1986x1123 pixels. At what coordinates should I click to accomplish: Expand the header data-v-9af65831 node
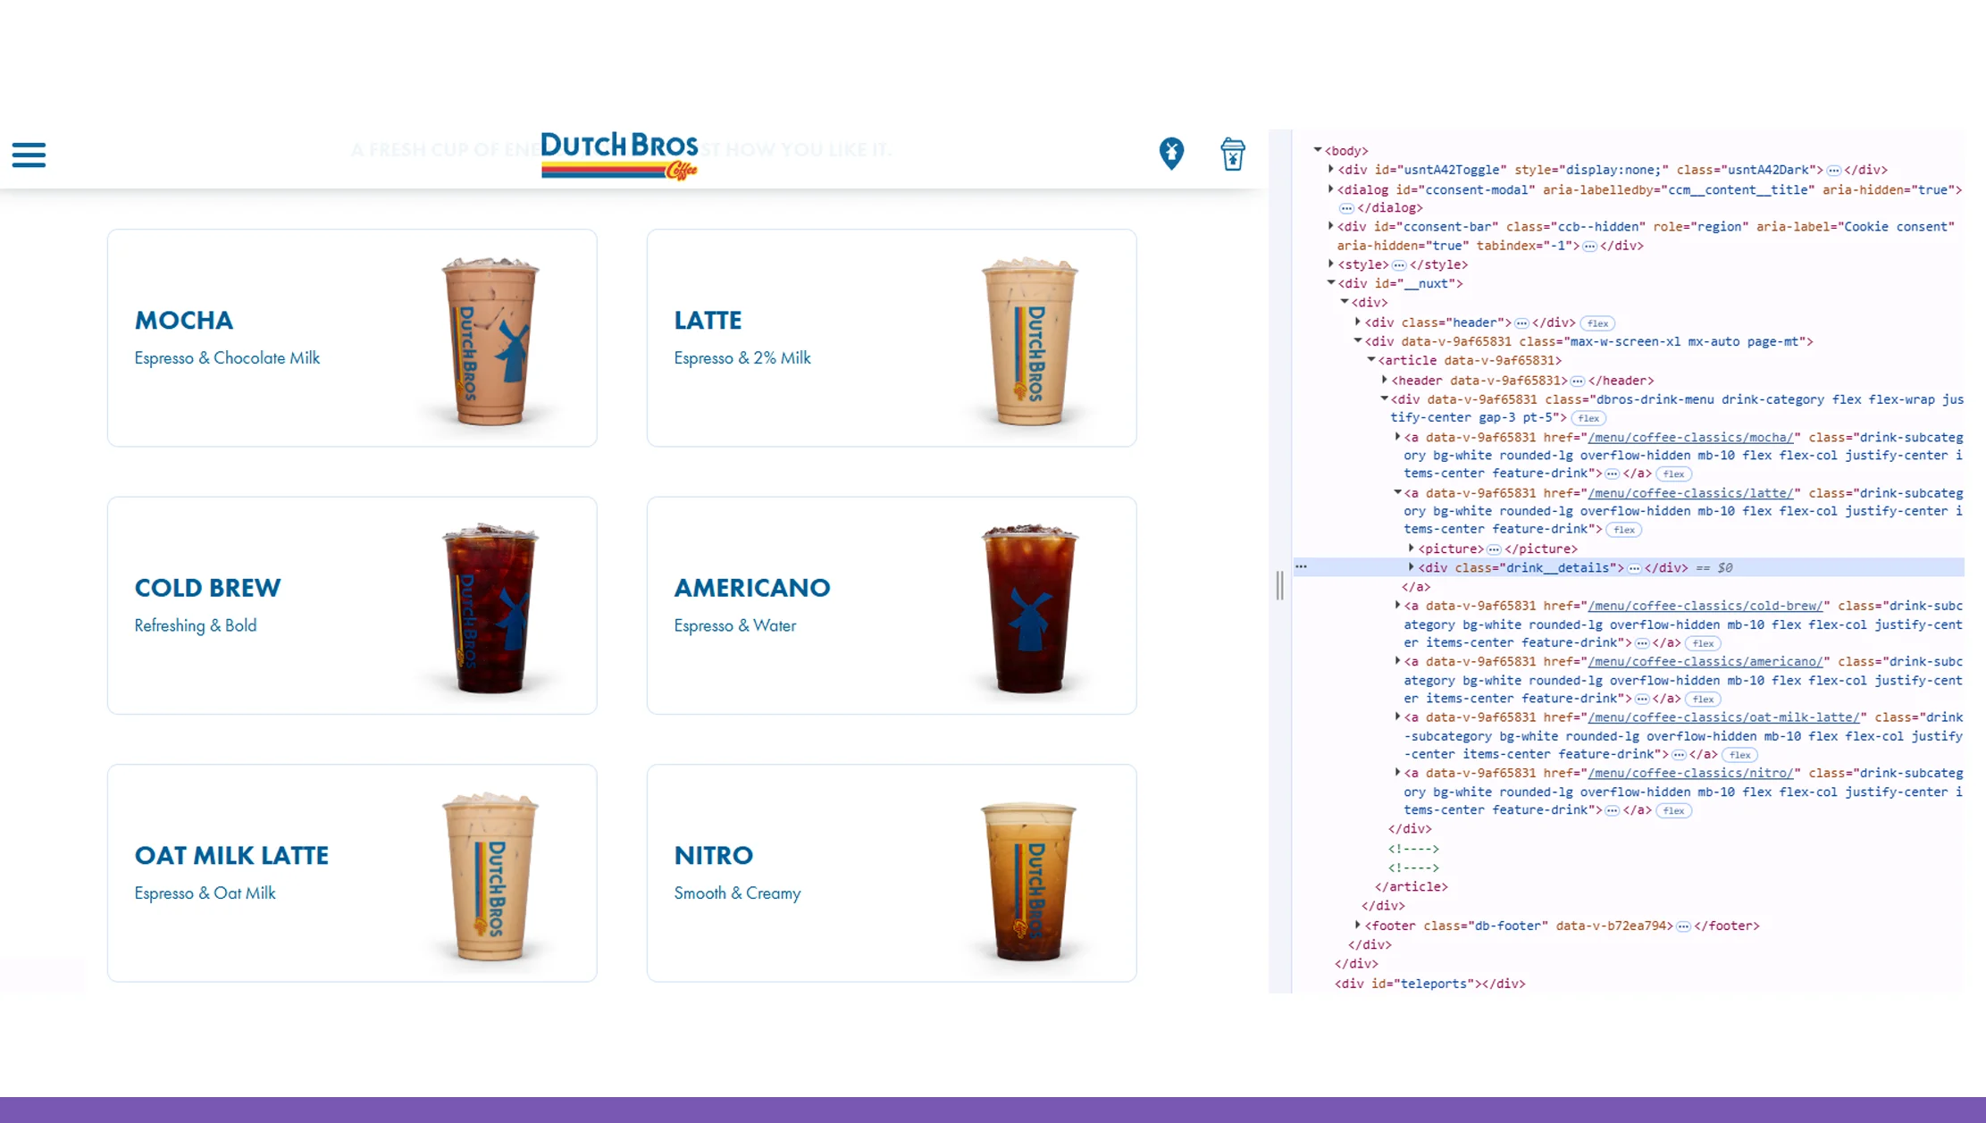[x=1385, y=380]
